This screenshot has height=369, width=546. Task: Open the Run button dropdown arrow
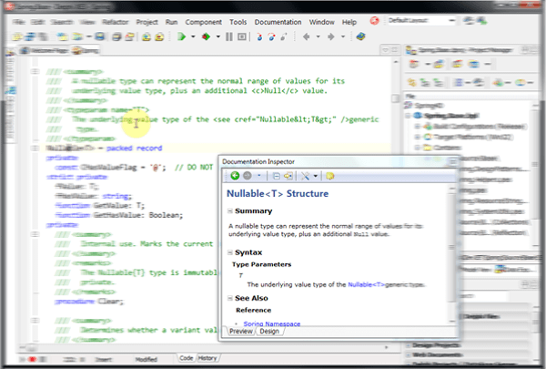tap(193, 36)
